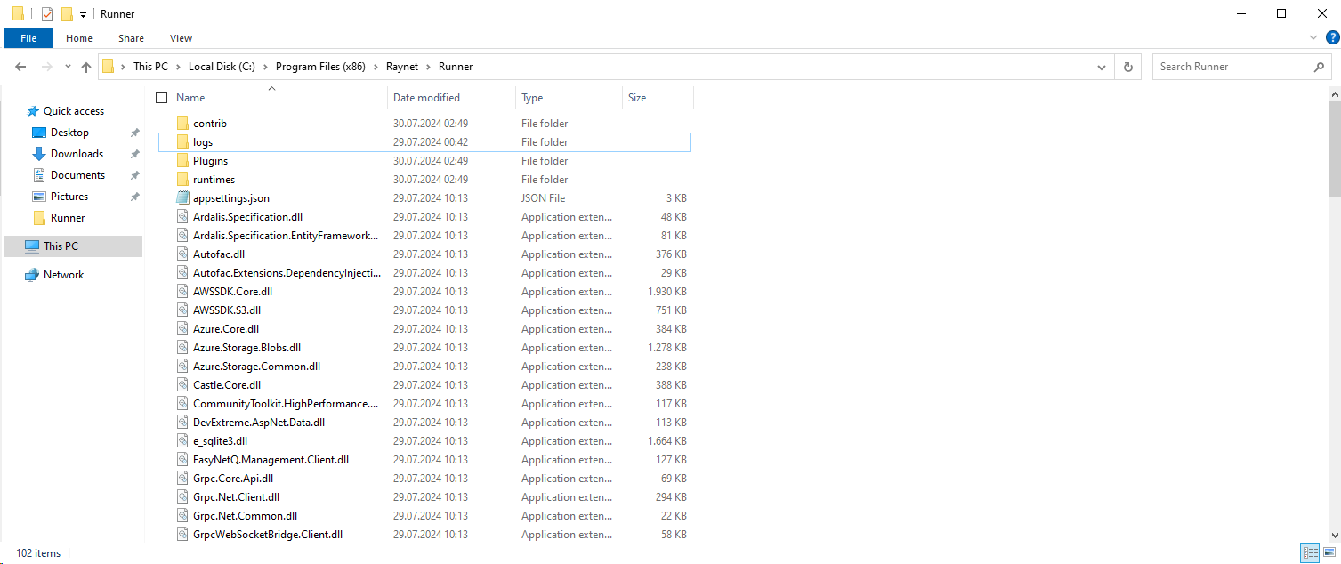Sort files by Date modified column

[x=426, y=98]
